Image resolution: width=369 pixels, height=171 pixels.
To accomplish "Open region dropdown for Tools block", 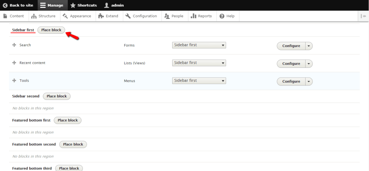I will 199,81.
